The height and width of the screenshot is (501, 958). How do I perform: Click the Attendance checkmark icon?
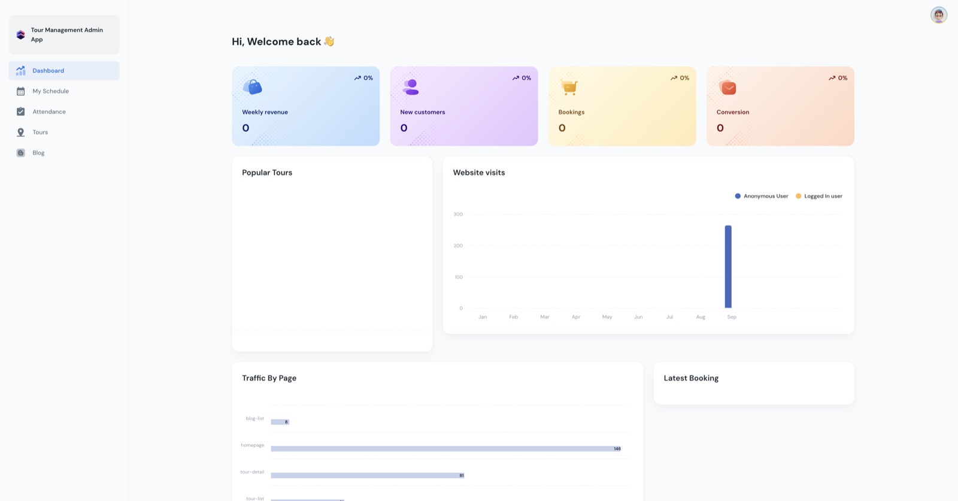pyautogui.click(x=20, y=111)
